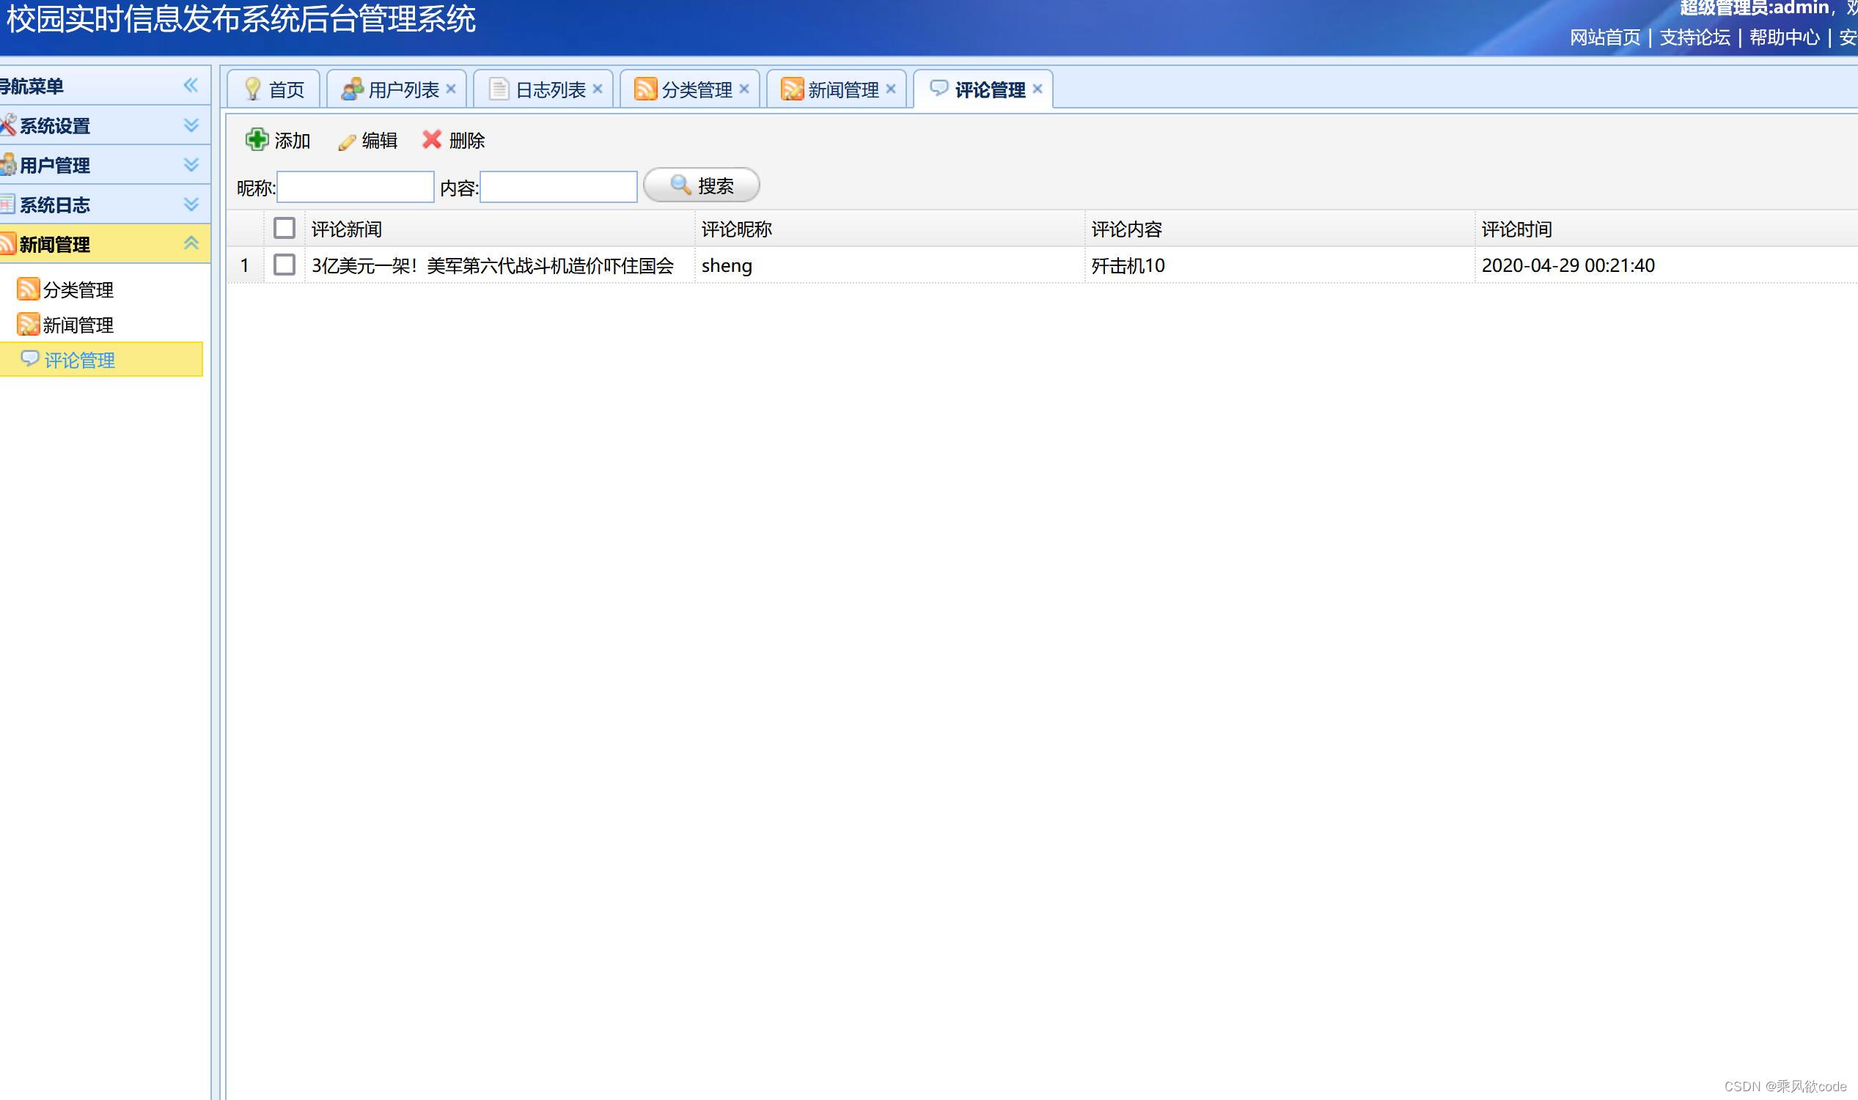Image resolution: width=1858 pixels, height=1100 pixels.
Task: Open 分类管理 via sidebar RSS icon
Action: [27, 289]
